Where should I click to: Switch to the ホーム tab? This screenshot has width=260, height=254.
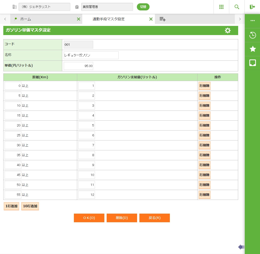point(25,19)
